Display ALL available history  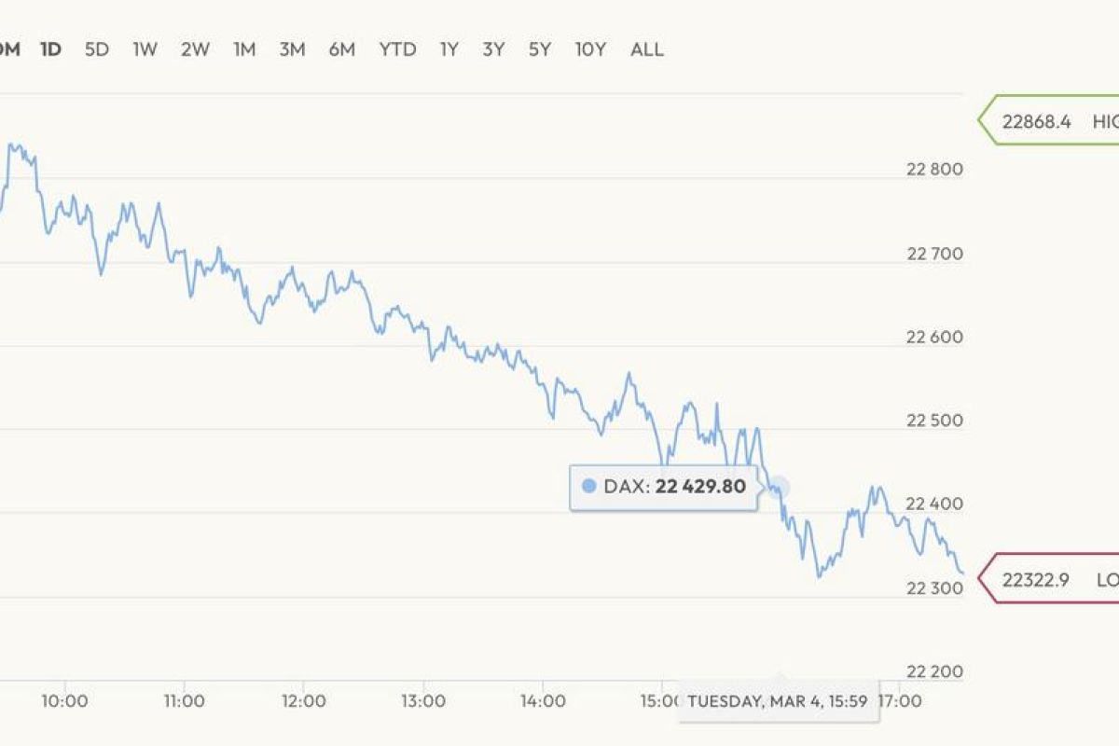[647, 49]
